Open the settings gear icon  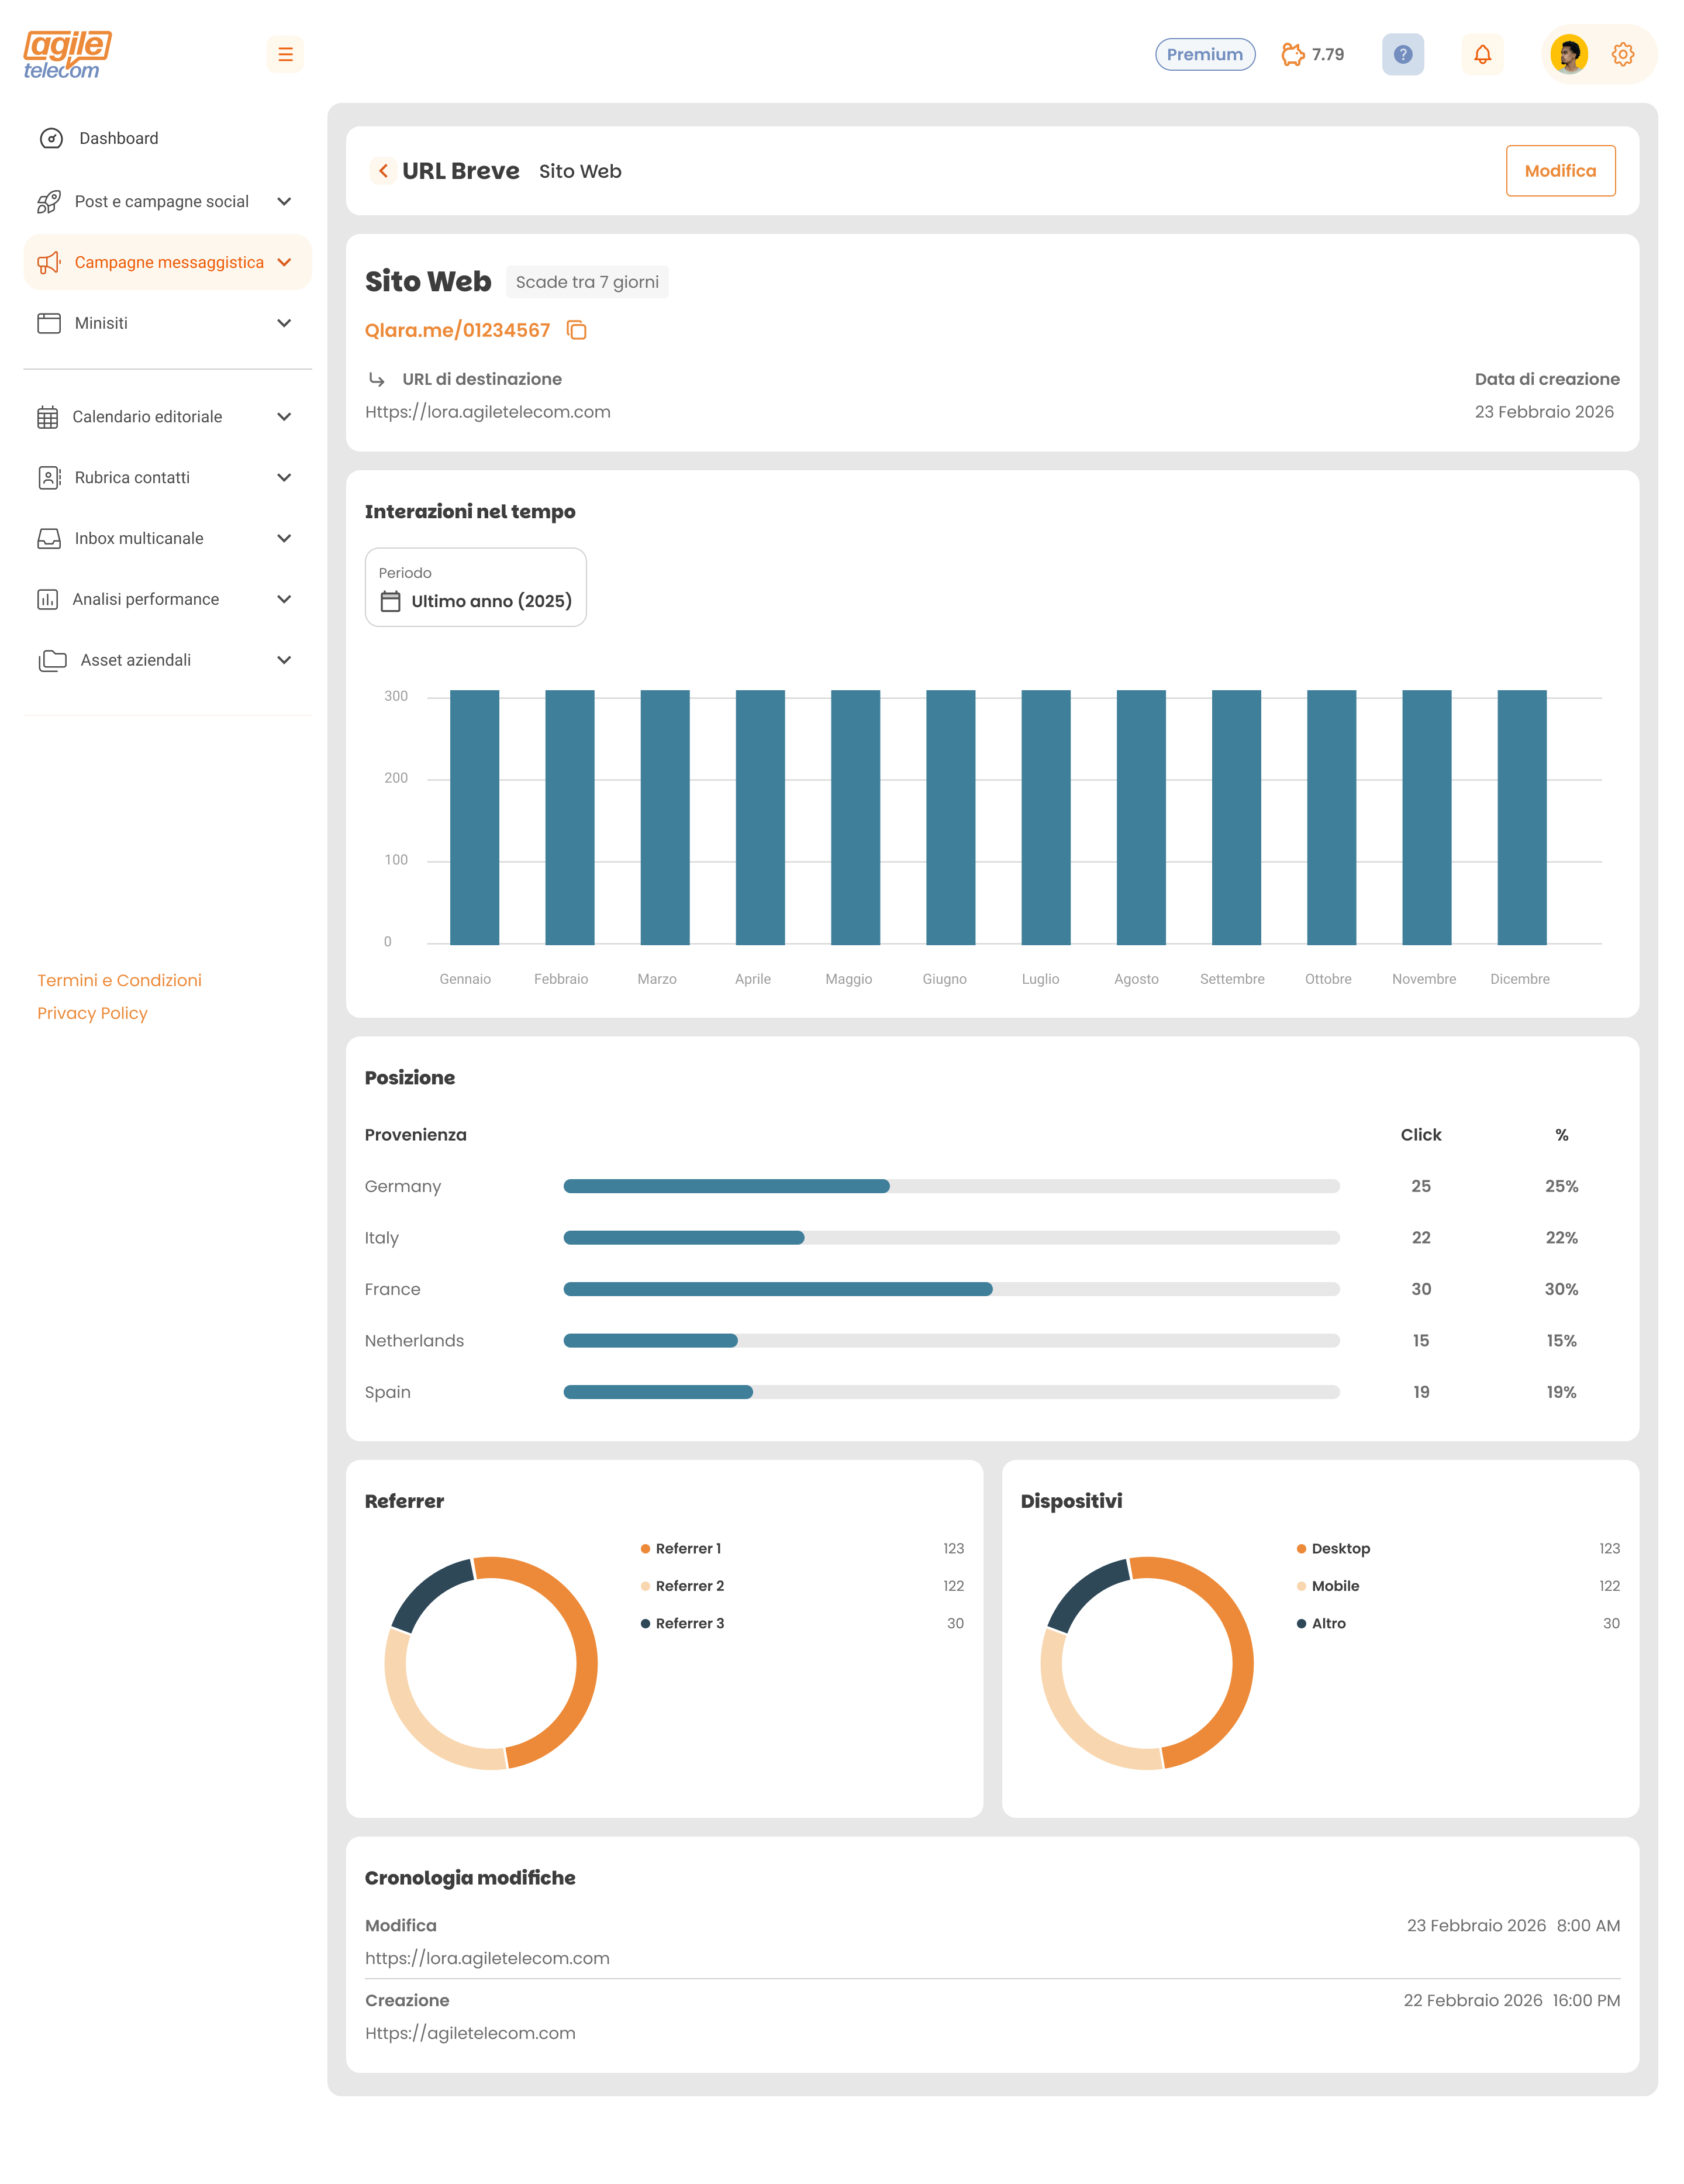(1622, 54)
